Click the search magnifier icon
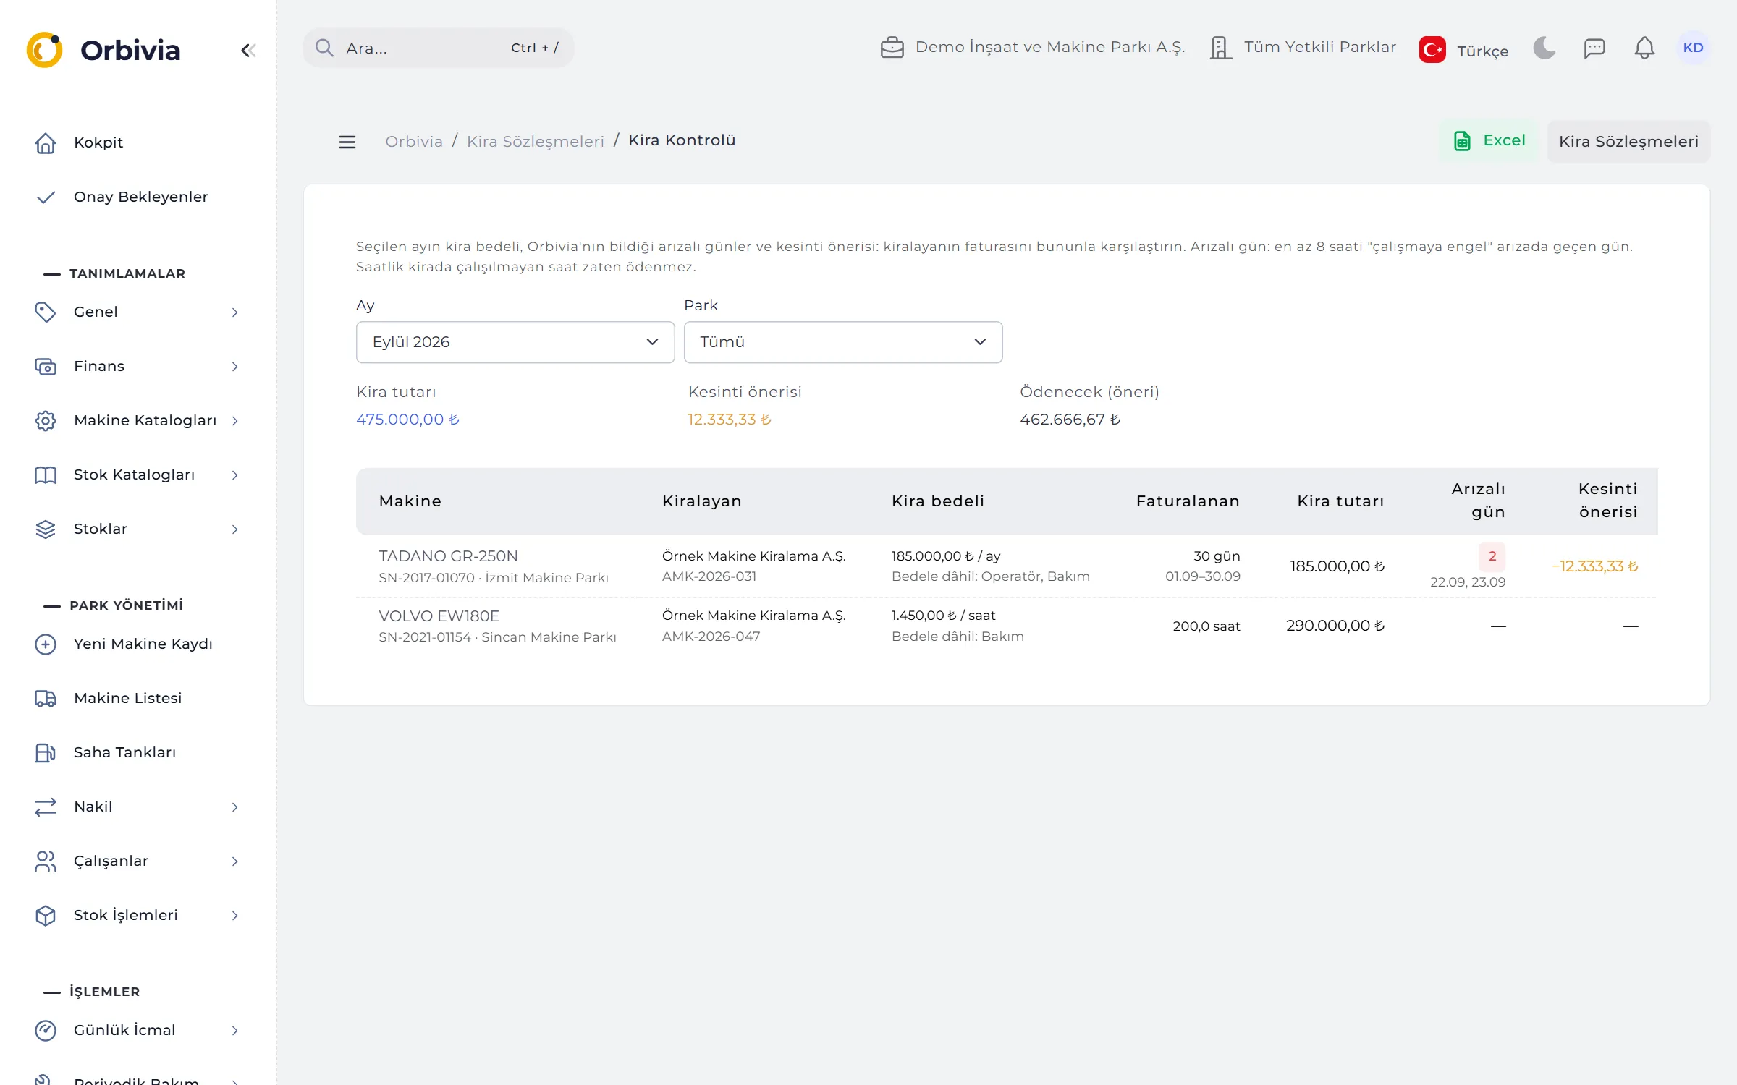This screenshot has height=1085, width=1737. (324, 48)
